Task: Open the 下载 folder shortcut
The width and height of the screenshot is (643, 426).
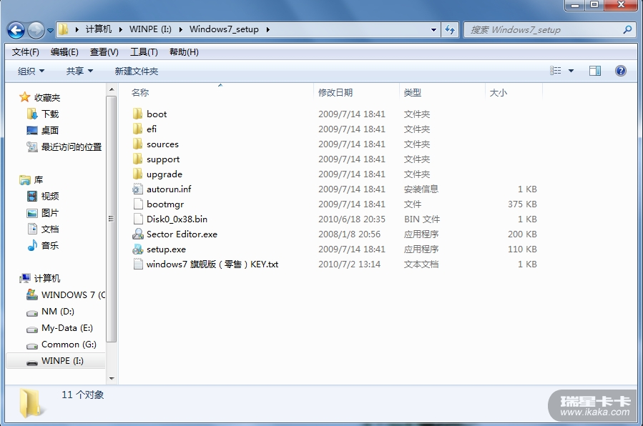Action: point(50,114)
